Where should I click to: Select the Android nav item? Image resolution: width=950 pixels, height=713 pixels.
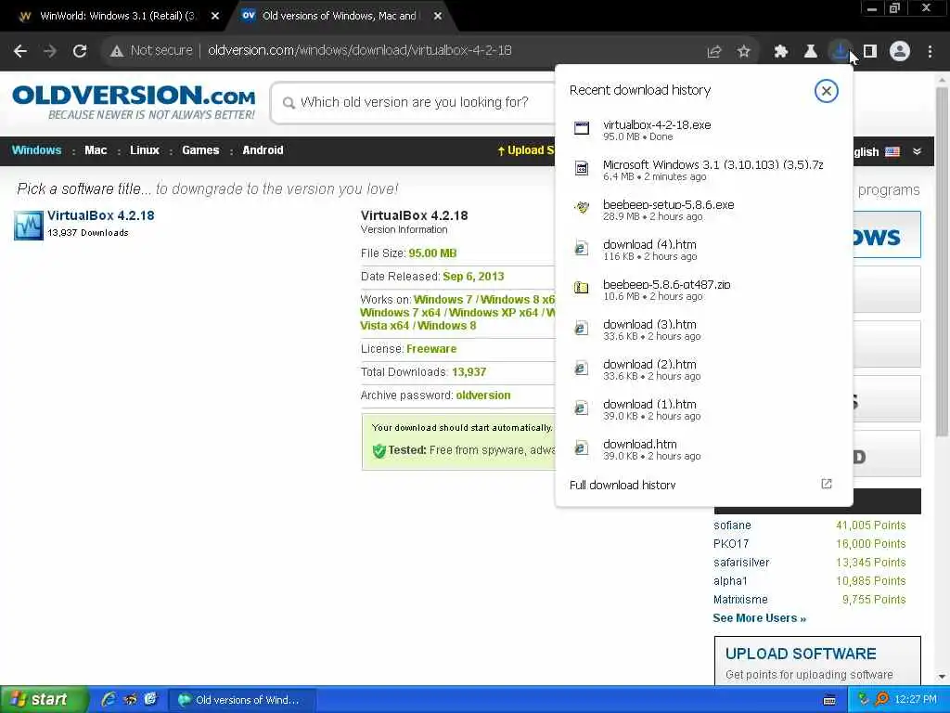click(x=263, y=150)
